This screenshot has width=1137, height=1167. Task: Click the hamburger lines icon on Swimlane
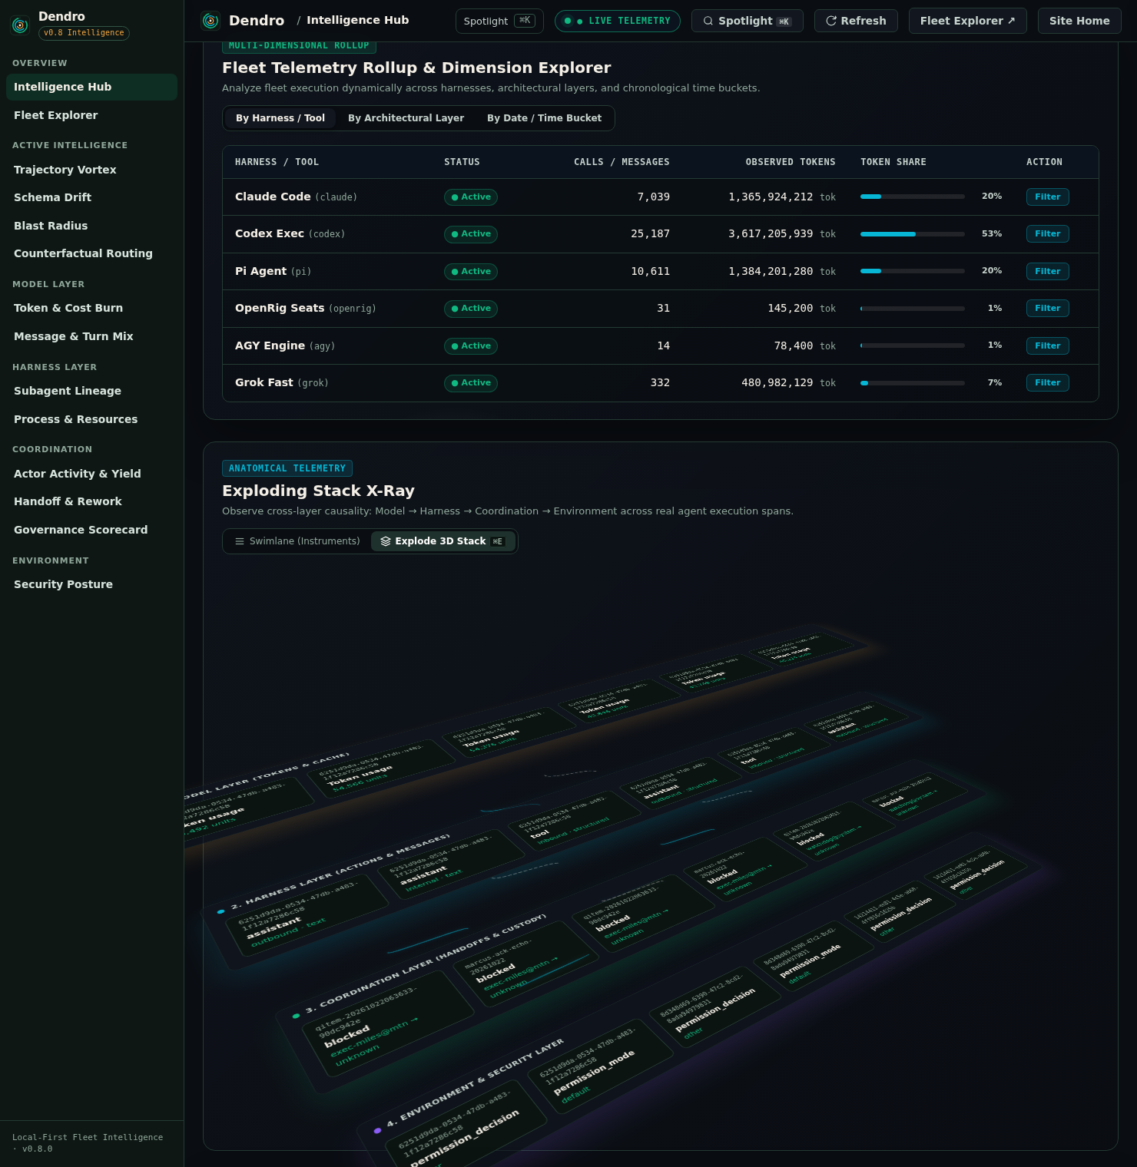[x=240, y=541]
